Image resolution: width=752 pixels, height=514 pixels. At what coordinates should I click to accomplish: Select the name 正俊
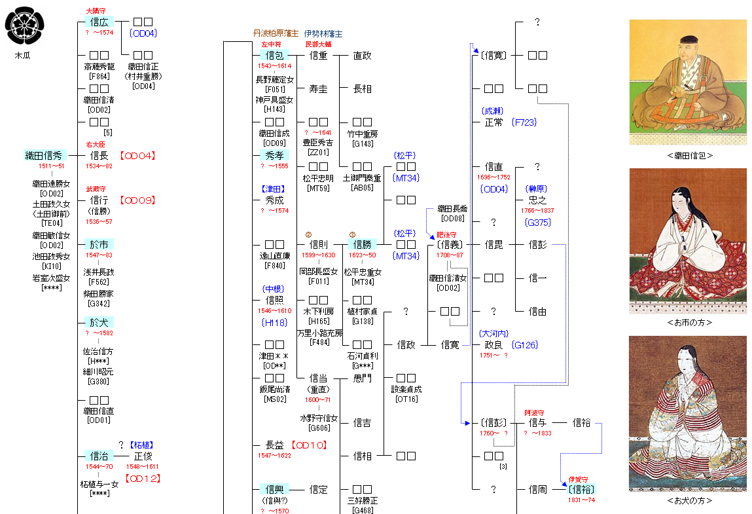(x=143, y=456)
